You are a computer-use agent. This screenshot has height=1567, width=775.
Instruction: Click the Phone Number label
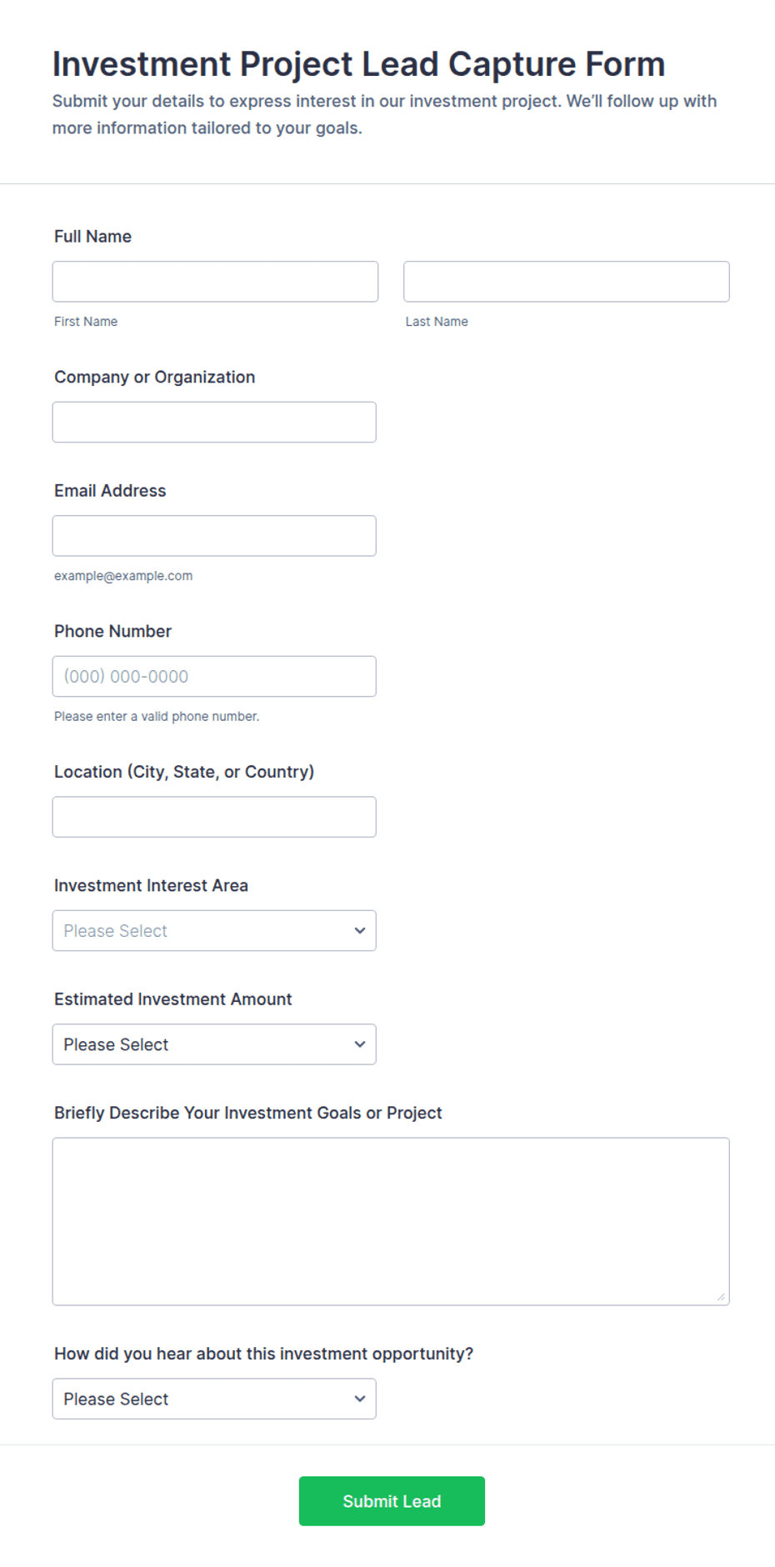pos(112,632)
